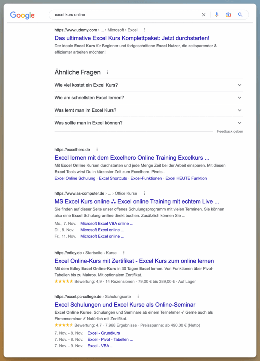Click the Google logo

coord(22,15)
